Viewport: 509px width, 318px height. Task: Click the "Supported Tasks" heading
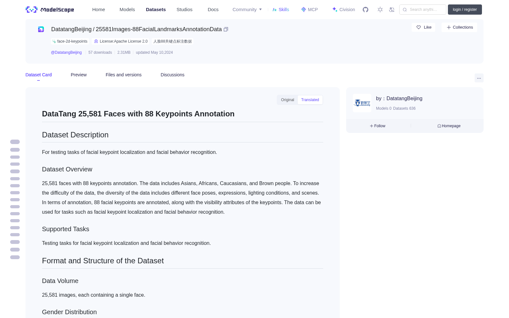[x=66, y=229]
